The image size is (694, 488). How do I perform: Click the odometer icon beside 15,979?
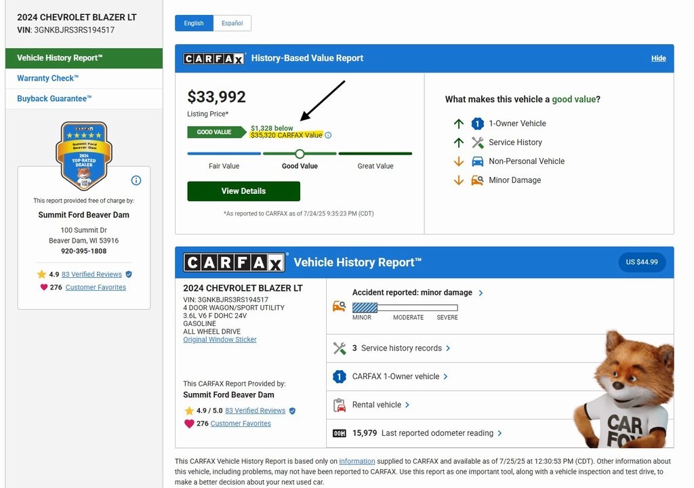340,433
